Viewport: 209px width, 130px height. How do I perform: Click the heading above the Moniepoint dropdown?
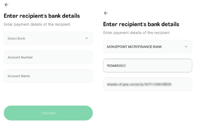141,24
